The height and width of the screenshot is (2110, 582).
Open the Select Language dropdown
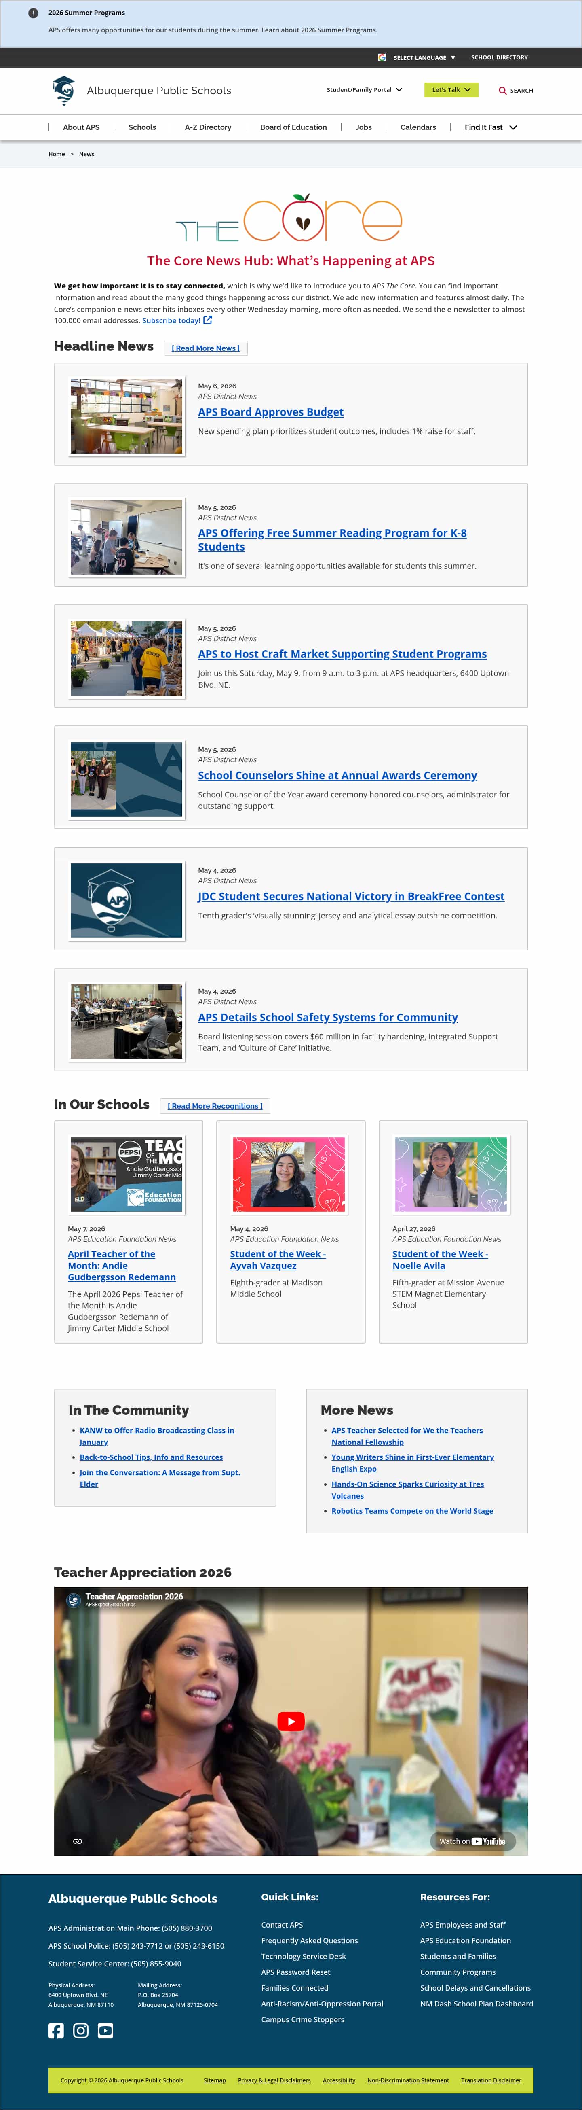424,57
